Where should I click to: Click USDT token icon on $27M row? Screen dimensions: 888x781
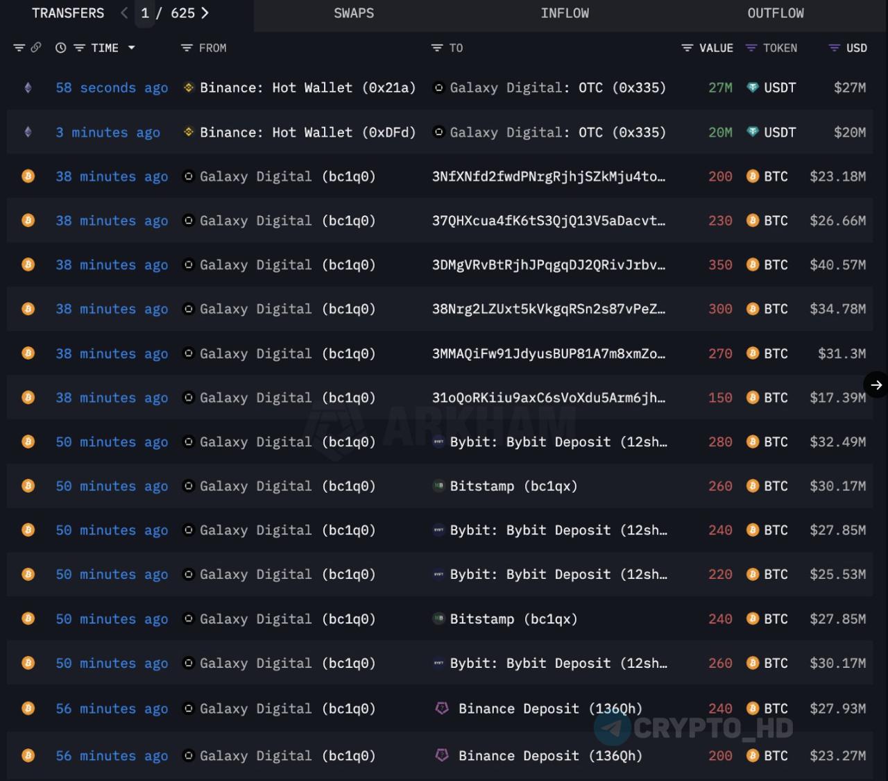(752, 88)
